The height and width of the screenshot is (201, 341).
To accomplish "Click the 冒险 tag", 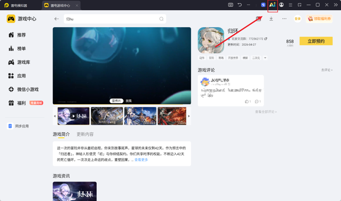I will coord(211,58).
